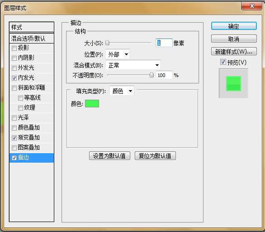Enable the 颜色叠加 checkbox

click(x=14, y=128)
